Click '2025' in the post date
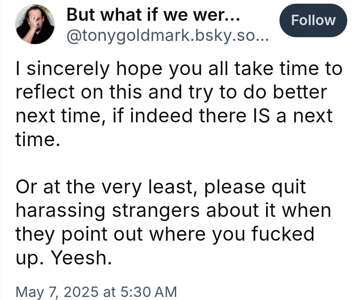The width and height of the screenshot is (362, 300). point(81,292)
